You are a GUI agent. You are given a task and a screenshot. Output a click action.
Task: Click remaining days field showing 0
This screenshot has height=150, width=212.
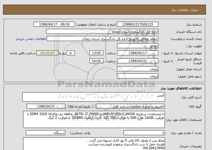(70, 53)
